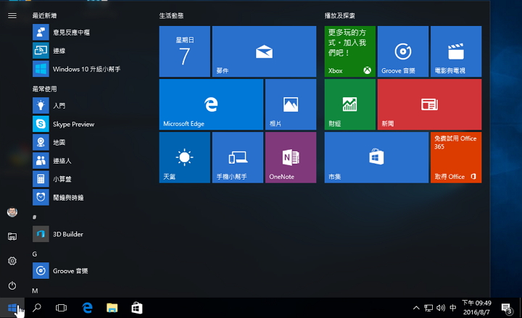
Task: Click the M letter header in app list
Action: (x=35, y=290)
